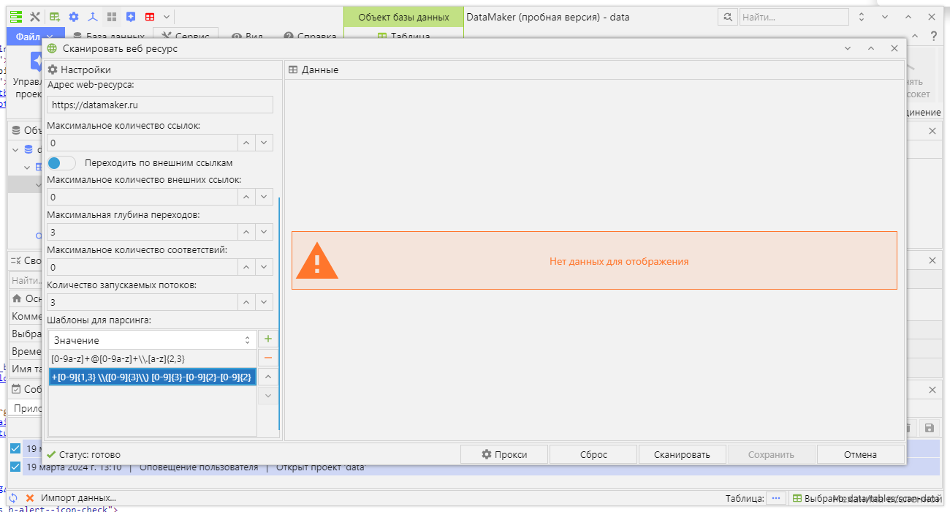Toggle the Переходить по внешним ссылкам switch
The height and width of the screenshot is (512, 950).
click(x=61, y=162)
